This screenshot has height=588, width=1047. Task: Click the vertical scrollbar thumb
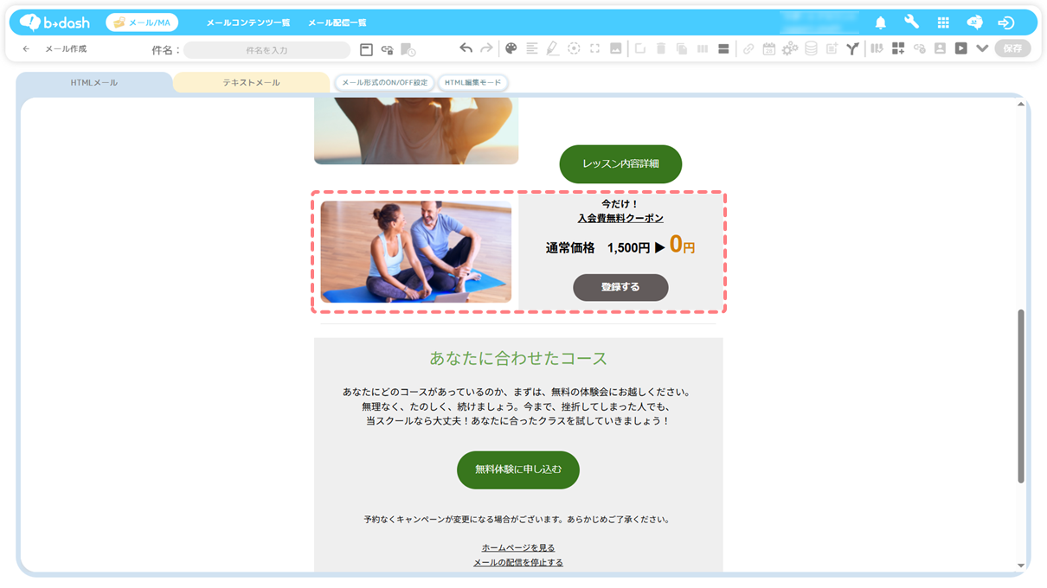tap(1021, 396)
